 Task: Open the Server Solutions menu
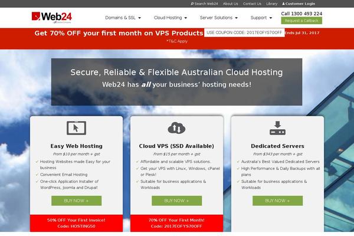(218, 18)
